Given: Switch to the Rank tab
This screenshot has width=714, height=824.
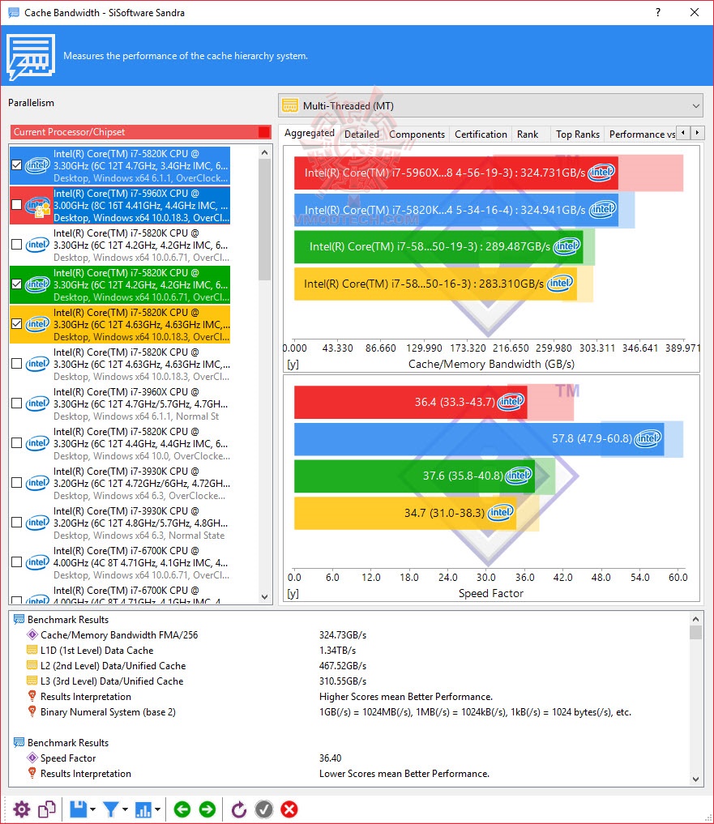Looking at the screenshot, I should pos(528,134).
